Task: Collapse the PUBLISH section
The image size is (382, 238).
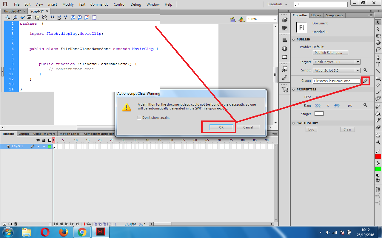Action: [294, 39]
